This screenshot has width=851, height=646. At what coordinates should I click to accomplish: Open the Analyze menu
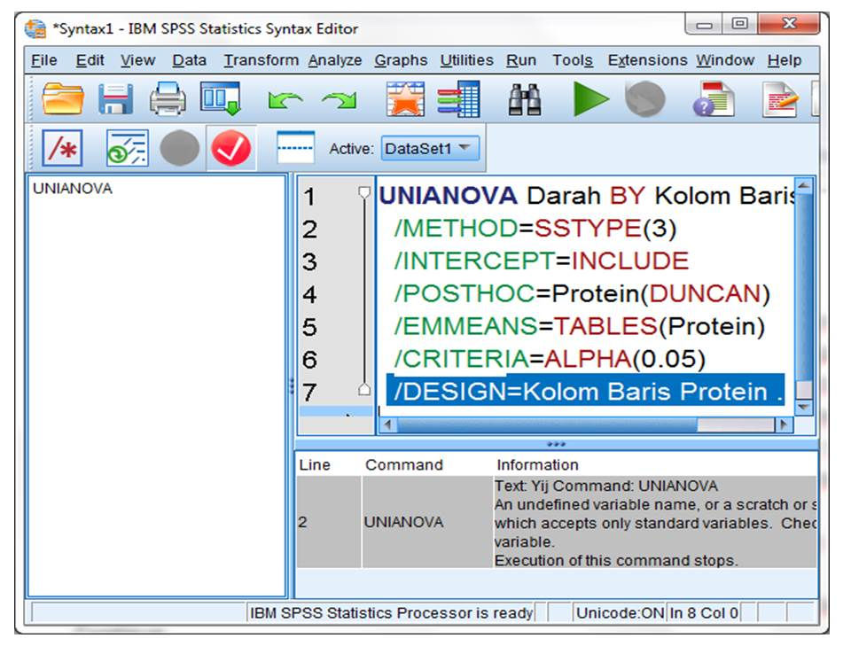(x=335, y=60)
